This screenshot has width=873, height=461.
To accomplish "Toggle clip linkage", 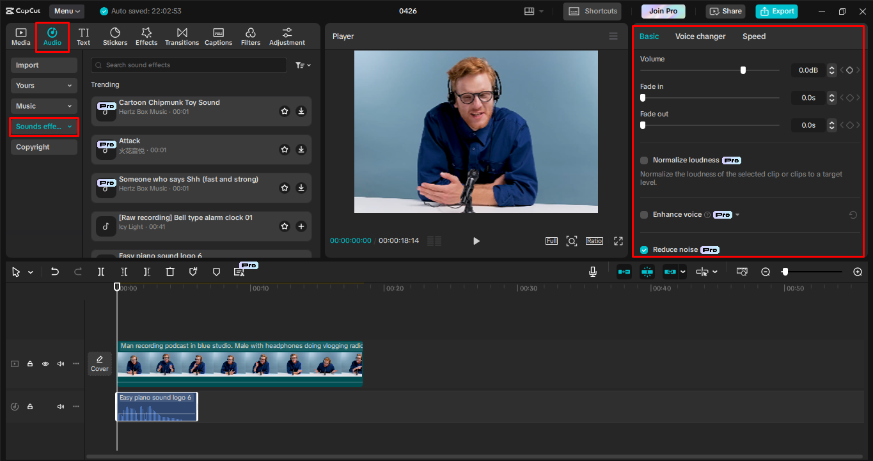I will coord(670,272).
